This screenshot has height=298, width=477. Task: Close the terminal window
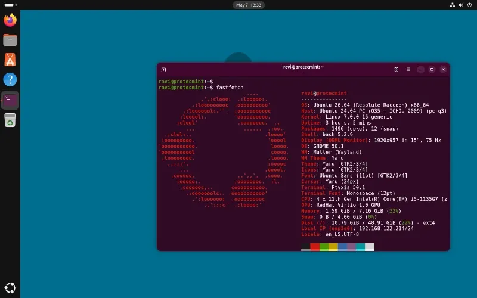tap(443, 69)
